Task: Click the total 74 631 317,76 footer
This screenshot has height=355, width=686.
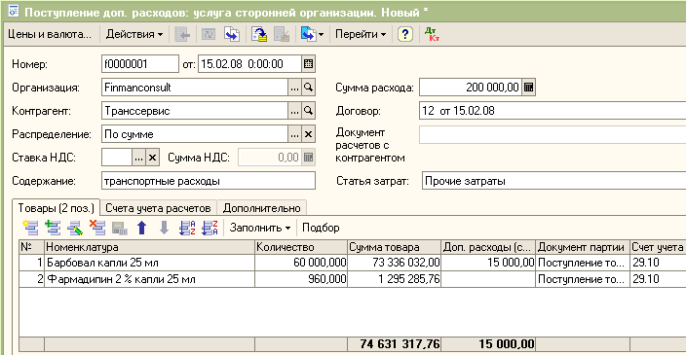Action: pyautogui.click(x=395, y=344)
